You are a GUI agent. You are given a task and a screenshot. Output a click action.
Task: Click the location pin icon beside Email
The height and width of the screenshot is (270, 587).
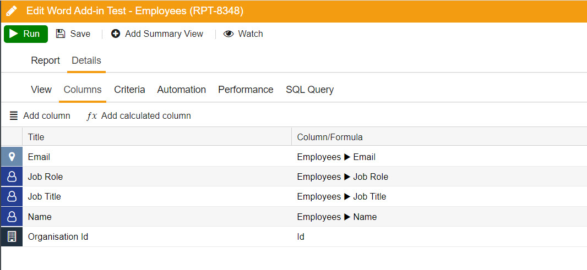tap(12, 156)
